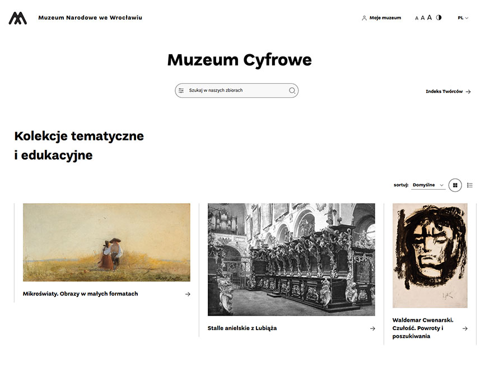
Task: Go to Moje muzeum menu item
Action: 385,17
